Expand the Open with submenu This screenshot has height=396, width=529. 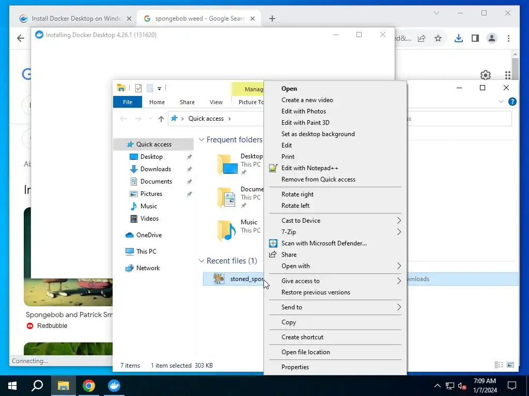point(335,266)
